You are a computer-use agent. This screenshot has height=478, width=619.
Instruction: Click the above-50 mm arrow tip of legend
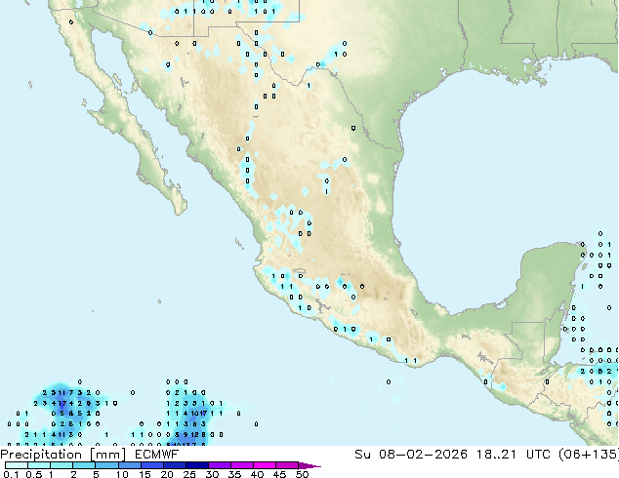309,465
